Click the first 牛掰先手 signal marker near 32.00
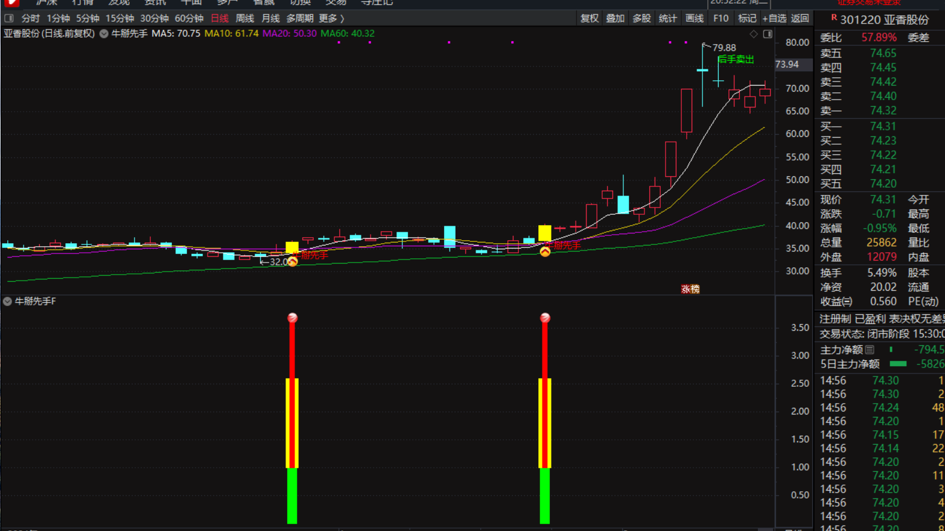 click(x=293, y=261)
